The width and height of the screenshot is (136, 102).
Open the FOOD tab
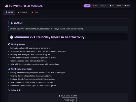[x=35, y=12]
